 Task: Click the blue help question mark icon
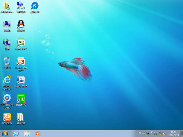pyautogui.click(x=148, y=133)
